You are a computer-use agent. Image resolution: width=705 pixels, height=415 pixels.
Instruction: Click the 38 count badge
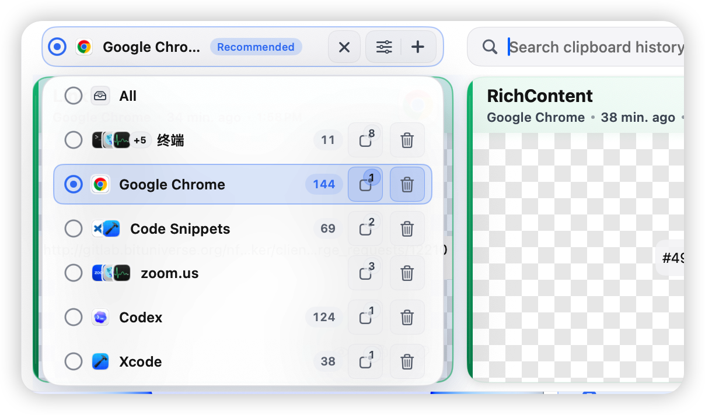328,361
